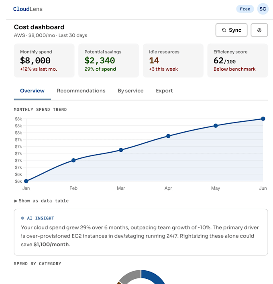Viewport: 273px width, 284px height.
Task: Click the Jun data point on chart
Action: coord(263,119)
